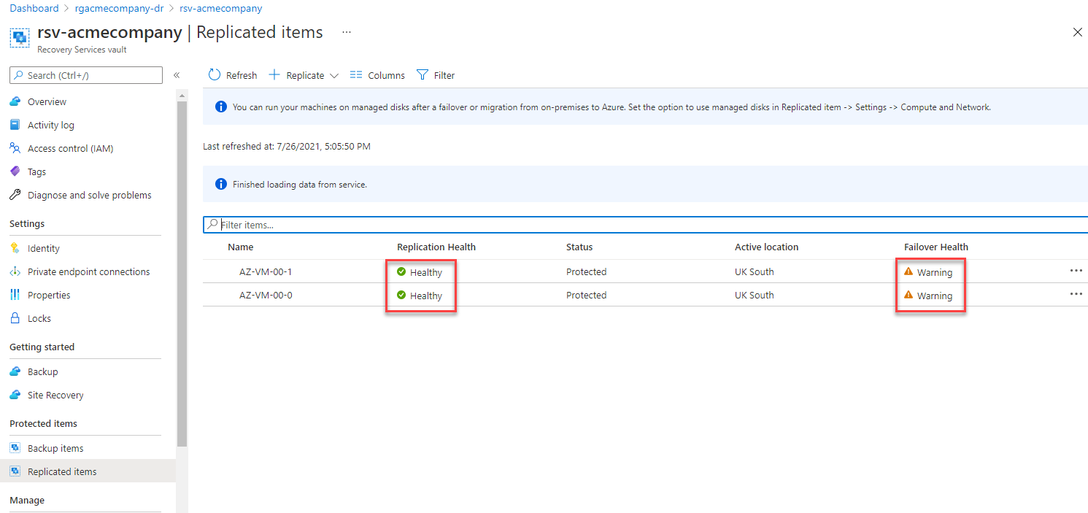
Task: Click the Activity log icon
Action: coord(15,125)
